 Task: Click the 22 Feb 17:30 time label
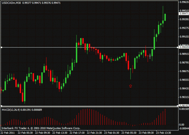point(77,133)
